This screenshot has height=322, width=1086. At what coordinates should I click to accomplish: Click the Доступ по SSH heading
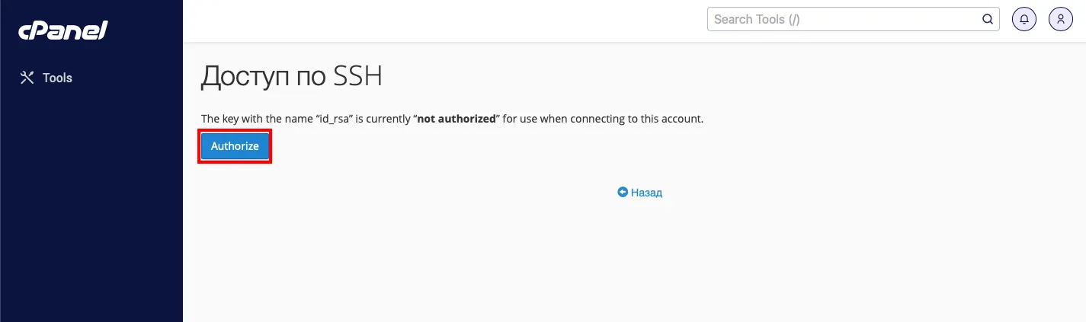(x=291, y=77)
